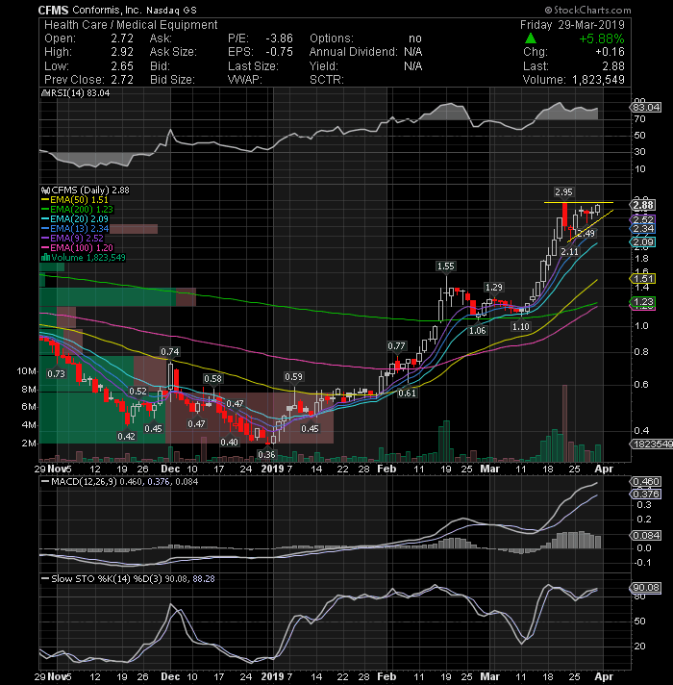Click the Prev Close label
Screen dimensions: 673x685
point(74,80)
